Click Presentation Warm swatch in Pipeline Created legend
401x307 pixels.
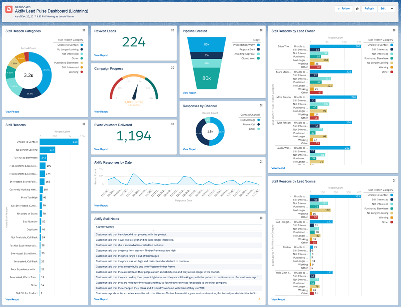[x=258, y=45]
